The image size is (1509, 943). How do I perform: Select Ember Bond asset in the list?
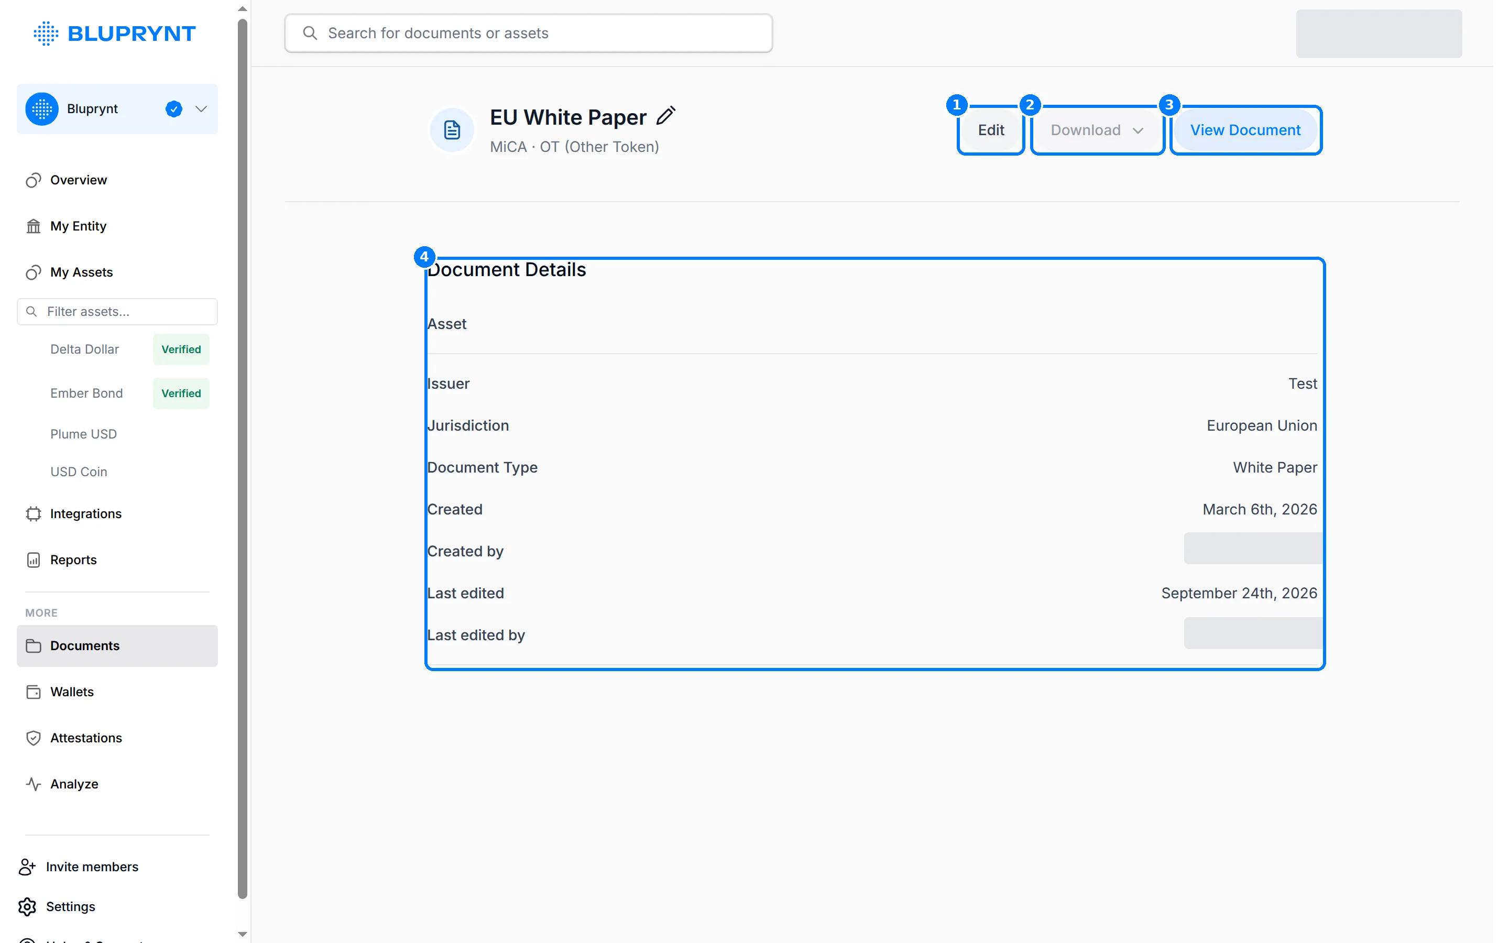(86, 393)
